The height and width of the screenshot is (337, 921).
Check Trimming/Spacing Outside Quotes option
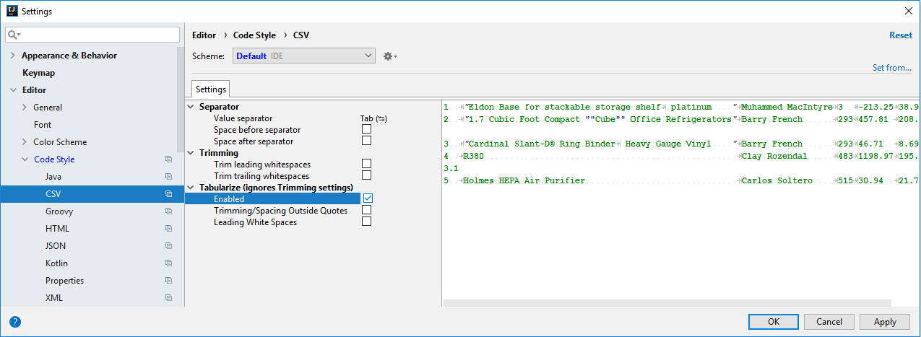[x=367, y=210]
